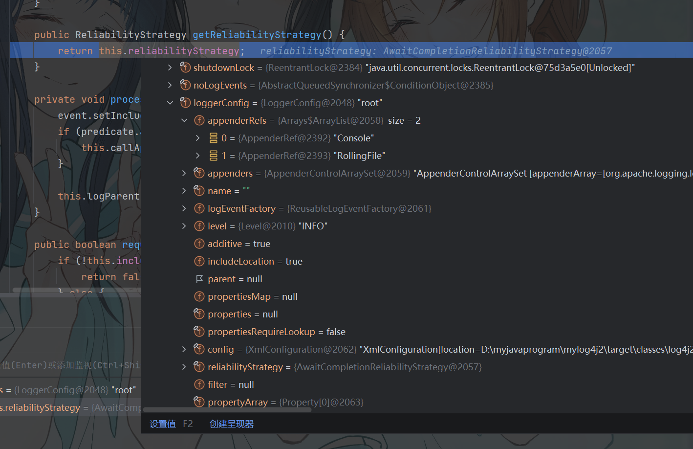The width and height of the screenshot is (693, 449).
Task: Click the list element icon for index 0
Action: click(x=213, y=138)
